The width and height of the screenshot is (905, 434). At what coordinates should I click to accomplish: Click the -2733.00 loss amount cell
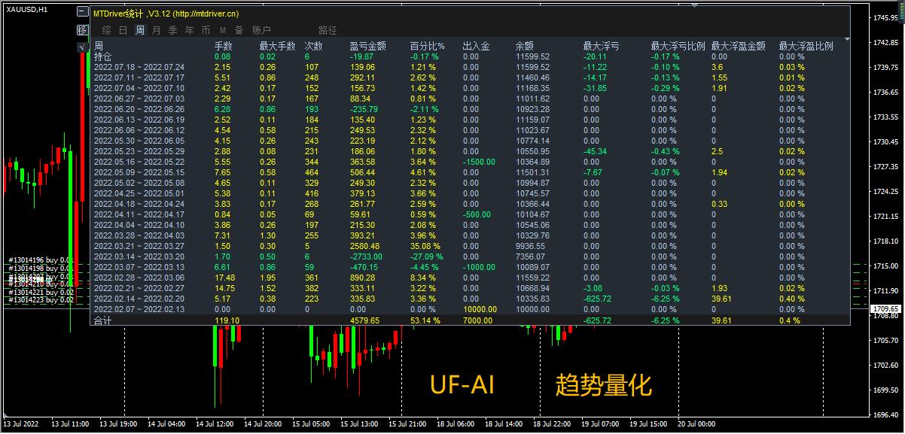(365, 256)
